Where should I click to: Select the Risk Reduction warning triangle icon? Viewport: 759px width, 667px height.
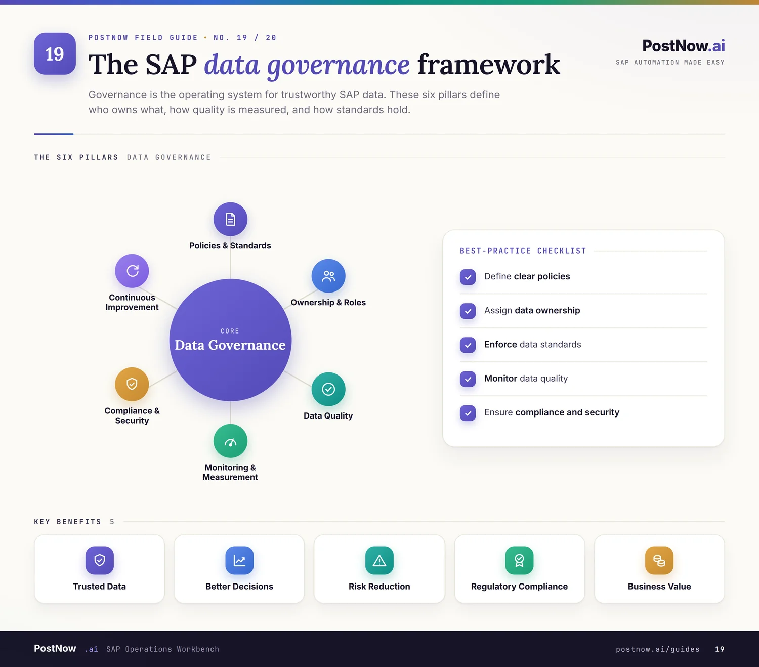click(379, 560)
